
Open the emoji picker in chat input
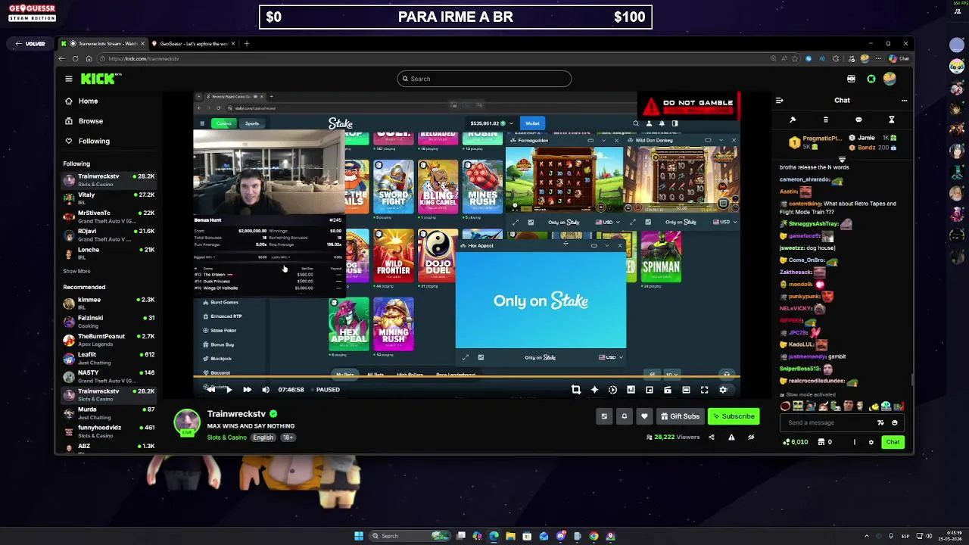[895, 422]
